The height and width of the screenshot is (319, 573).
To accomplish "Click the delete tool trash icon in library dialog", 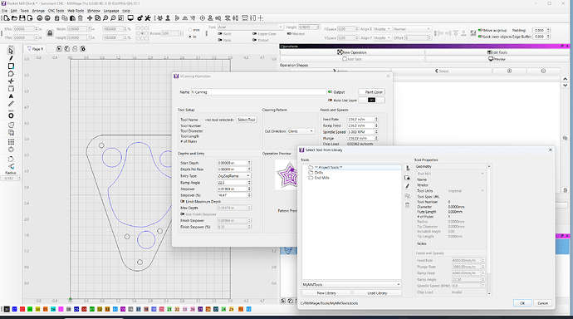I will point(408,205).
